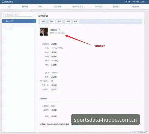This screenshot has width=149, height=134.
Task: Click the blurred phone number in the 手机 row
Action: click(57, 48)
